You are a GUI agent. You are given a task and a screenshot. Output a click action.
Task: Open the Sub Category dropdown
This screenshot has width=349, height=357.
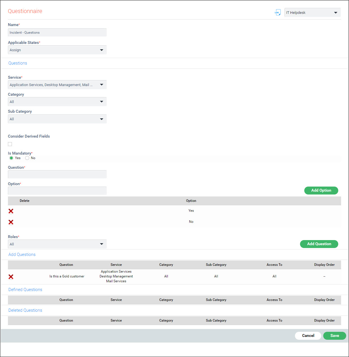pyautogui.click(x=57, y=119)
